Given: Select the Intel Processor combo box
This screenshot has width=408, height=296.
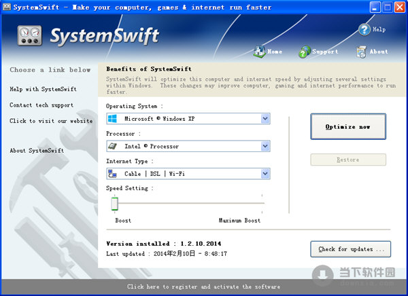Looking at the screenshot, I should (188, 147).
